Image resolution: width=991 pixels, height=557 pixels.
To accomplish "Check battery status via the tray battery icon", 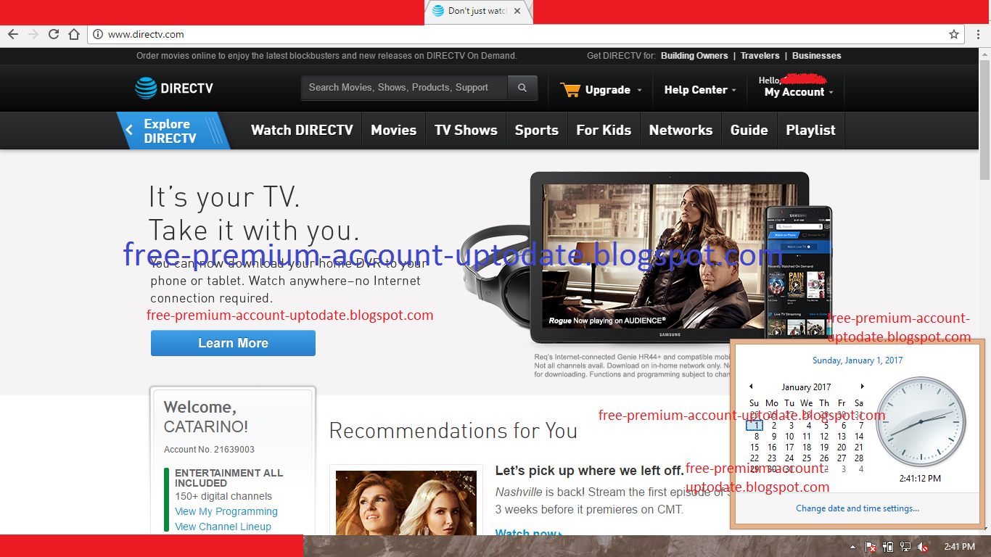I will click(887, 546).
